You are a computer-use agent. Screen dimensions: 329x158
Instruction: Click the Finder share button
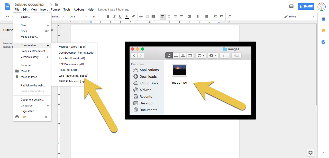click(225, 55)
